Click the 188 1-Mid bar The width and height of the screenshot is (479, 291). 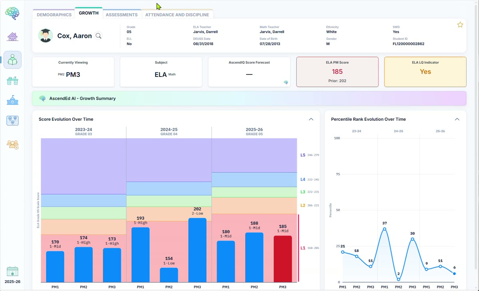254,258
